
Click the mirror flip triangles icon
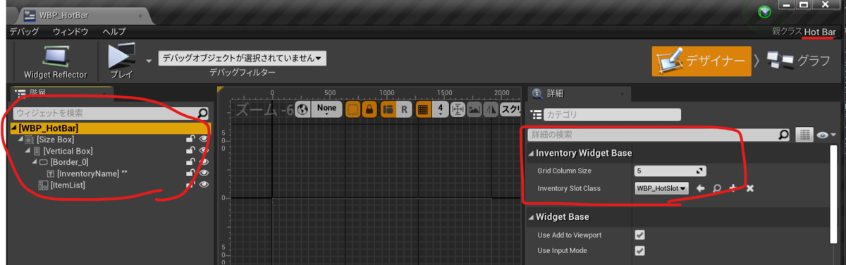click(491, 109)
